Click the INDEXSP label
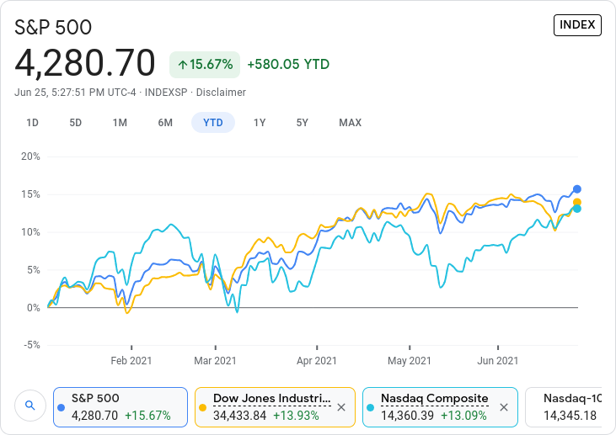The height and width of the screenshot is (435, 616). point(166,93)
